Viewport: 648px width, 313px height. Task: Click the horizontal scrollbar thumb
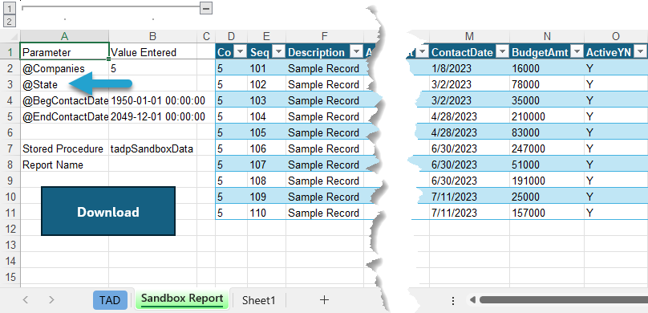click(x=563, y=300)
